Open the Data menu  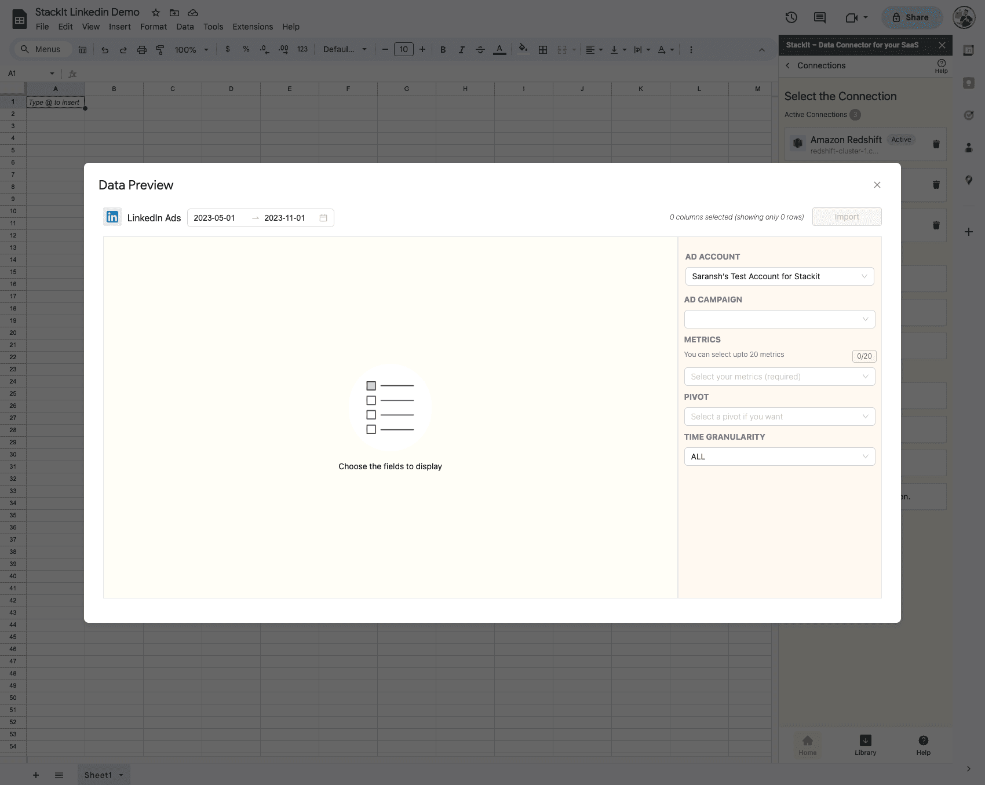click(x=185, y=27)
